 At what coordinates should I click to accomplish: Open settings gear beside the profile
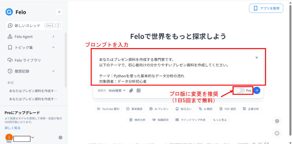pos(60,137)
